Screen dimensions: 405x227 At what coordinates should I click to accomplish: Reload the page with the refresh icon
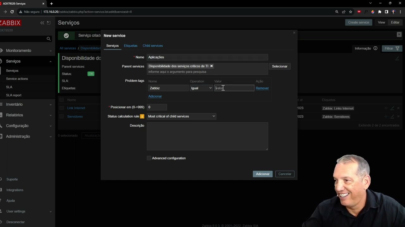point(12,12)
